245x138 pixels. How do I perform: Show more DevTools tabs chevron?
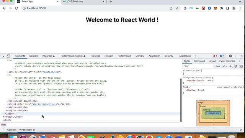click(x=196, y=56)
